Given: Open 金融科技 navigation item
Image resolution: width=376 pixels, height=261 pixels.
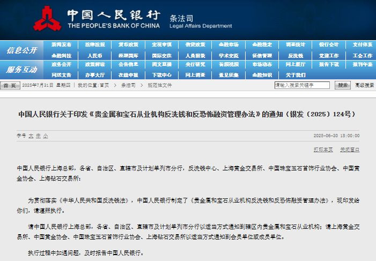Looking at the screenshot, I should click(61, 56).
